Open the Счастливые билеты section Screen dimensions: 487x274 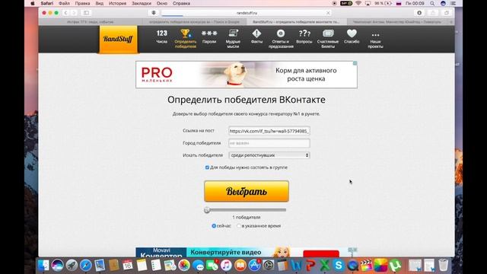pos(328,39)
